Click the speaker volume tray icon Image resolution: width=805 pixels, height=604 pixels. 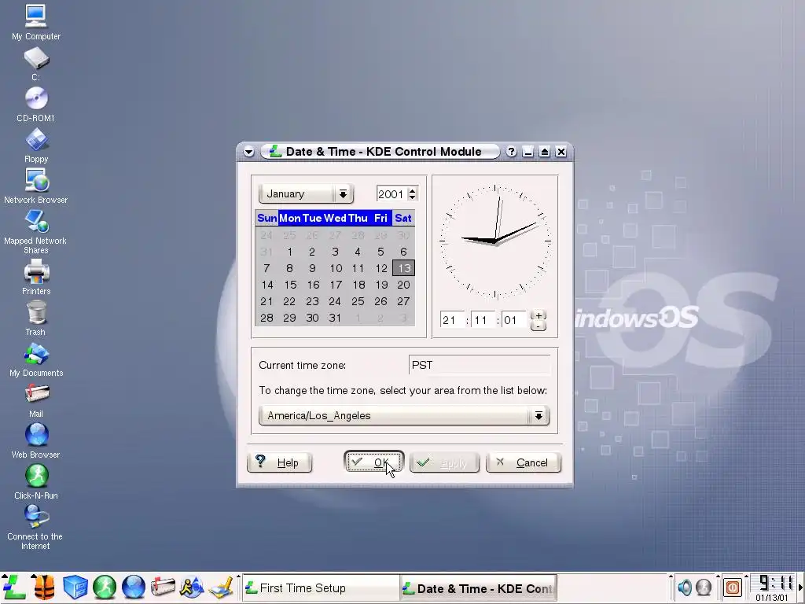685,587
